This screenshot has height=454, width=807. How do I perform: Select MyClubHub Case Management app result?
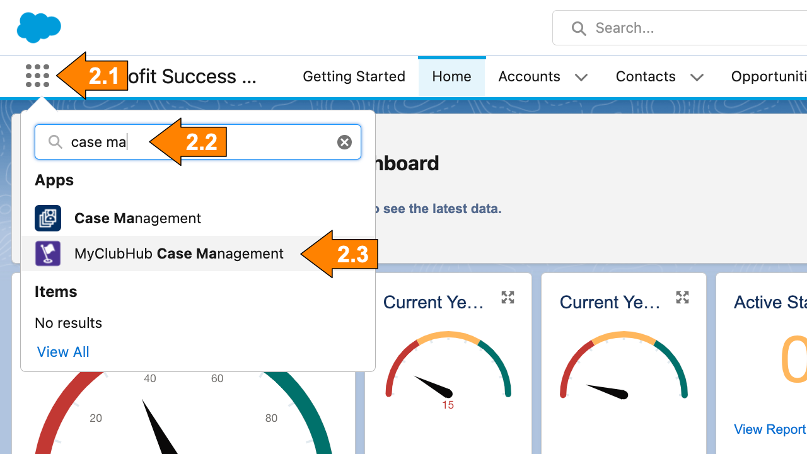pyautogui.click(x=179, y=253)
